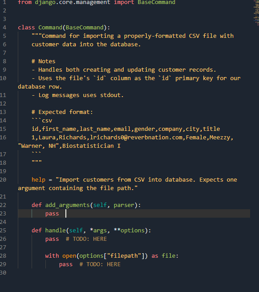Click '# TODO: HERE' comment on line 29

pyautogui.click(x=100, y=264)
